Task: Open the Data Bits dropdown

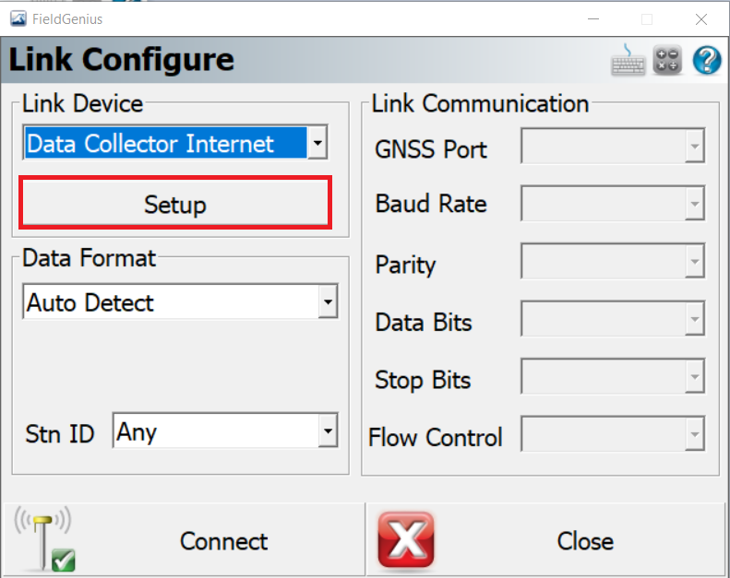Action: [x=613, y=319]
